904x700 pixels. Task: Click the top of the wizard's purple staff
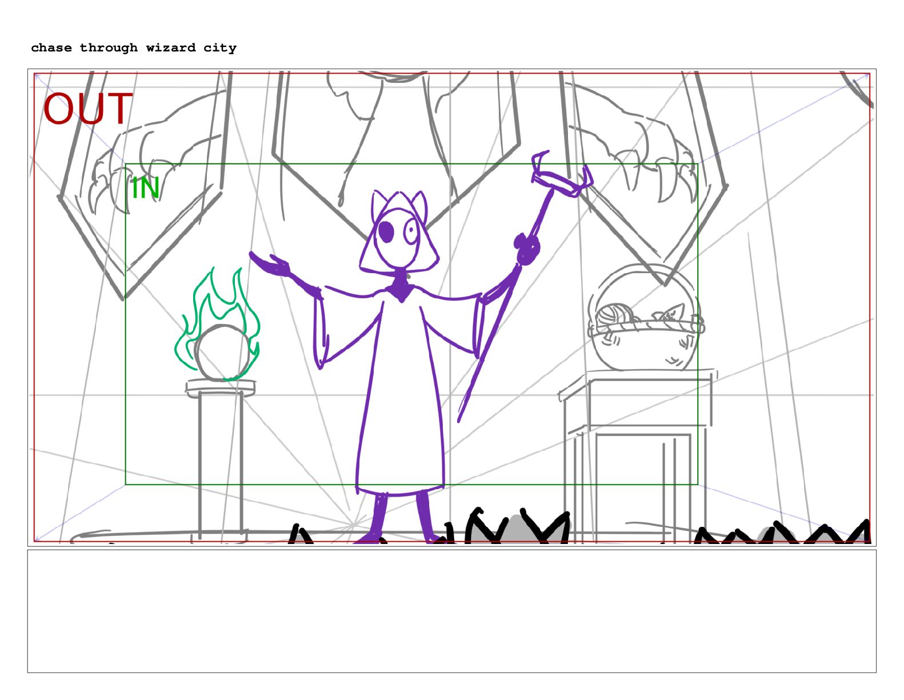tap(562, 174)
